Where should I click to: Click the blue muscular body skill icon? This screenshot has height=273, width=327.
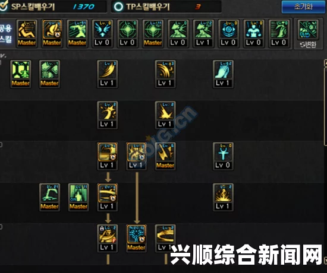point(254,29)
